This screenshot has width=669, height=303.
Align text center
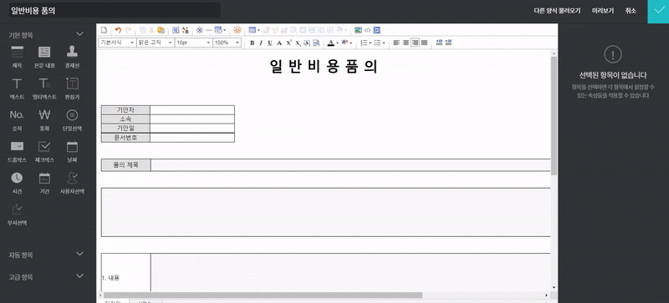(x=406, y=43)
